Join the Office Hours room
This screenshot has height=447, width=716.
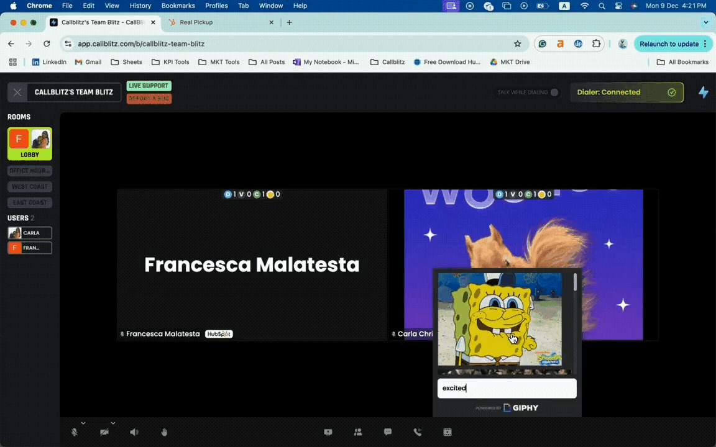pos(30,171)
